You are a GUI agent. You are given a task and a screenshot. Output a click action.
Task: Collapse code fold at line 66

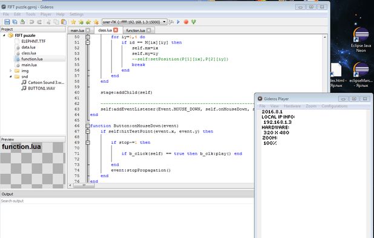88,126
